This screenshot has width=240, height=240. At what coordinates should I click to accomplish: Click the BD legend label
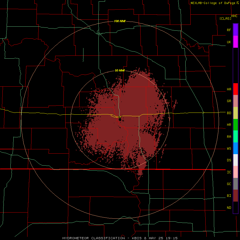point(229,113)
